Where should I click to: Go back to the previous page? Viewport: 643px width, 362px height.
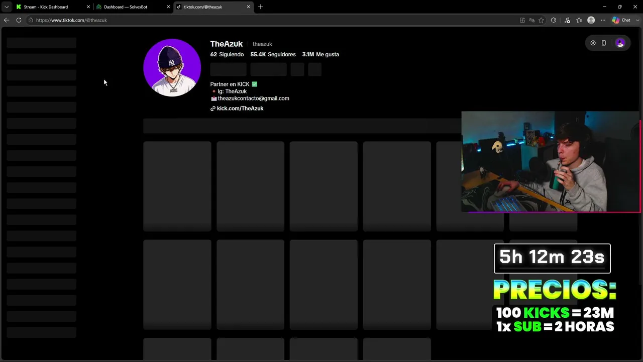click(7, 20)
